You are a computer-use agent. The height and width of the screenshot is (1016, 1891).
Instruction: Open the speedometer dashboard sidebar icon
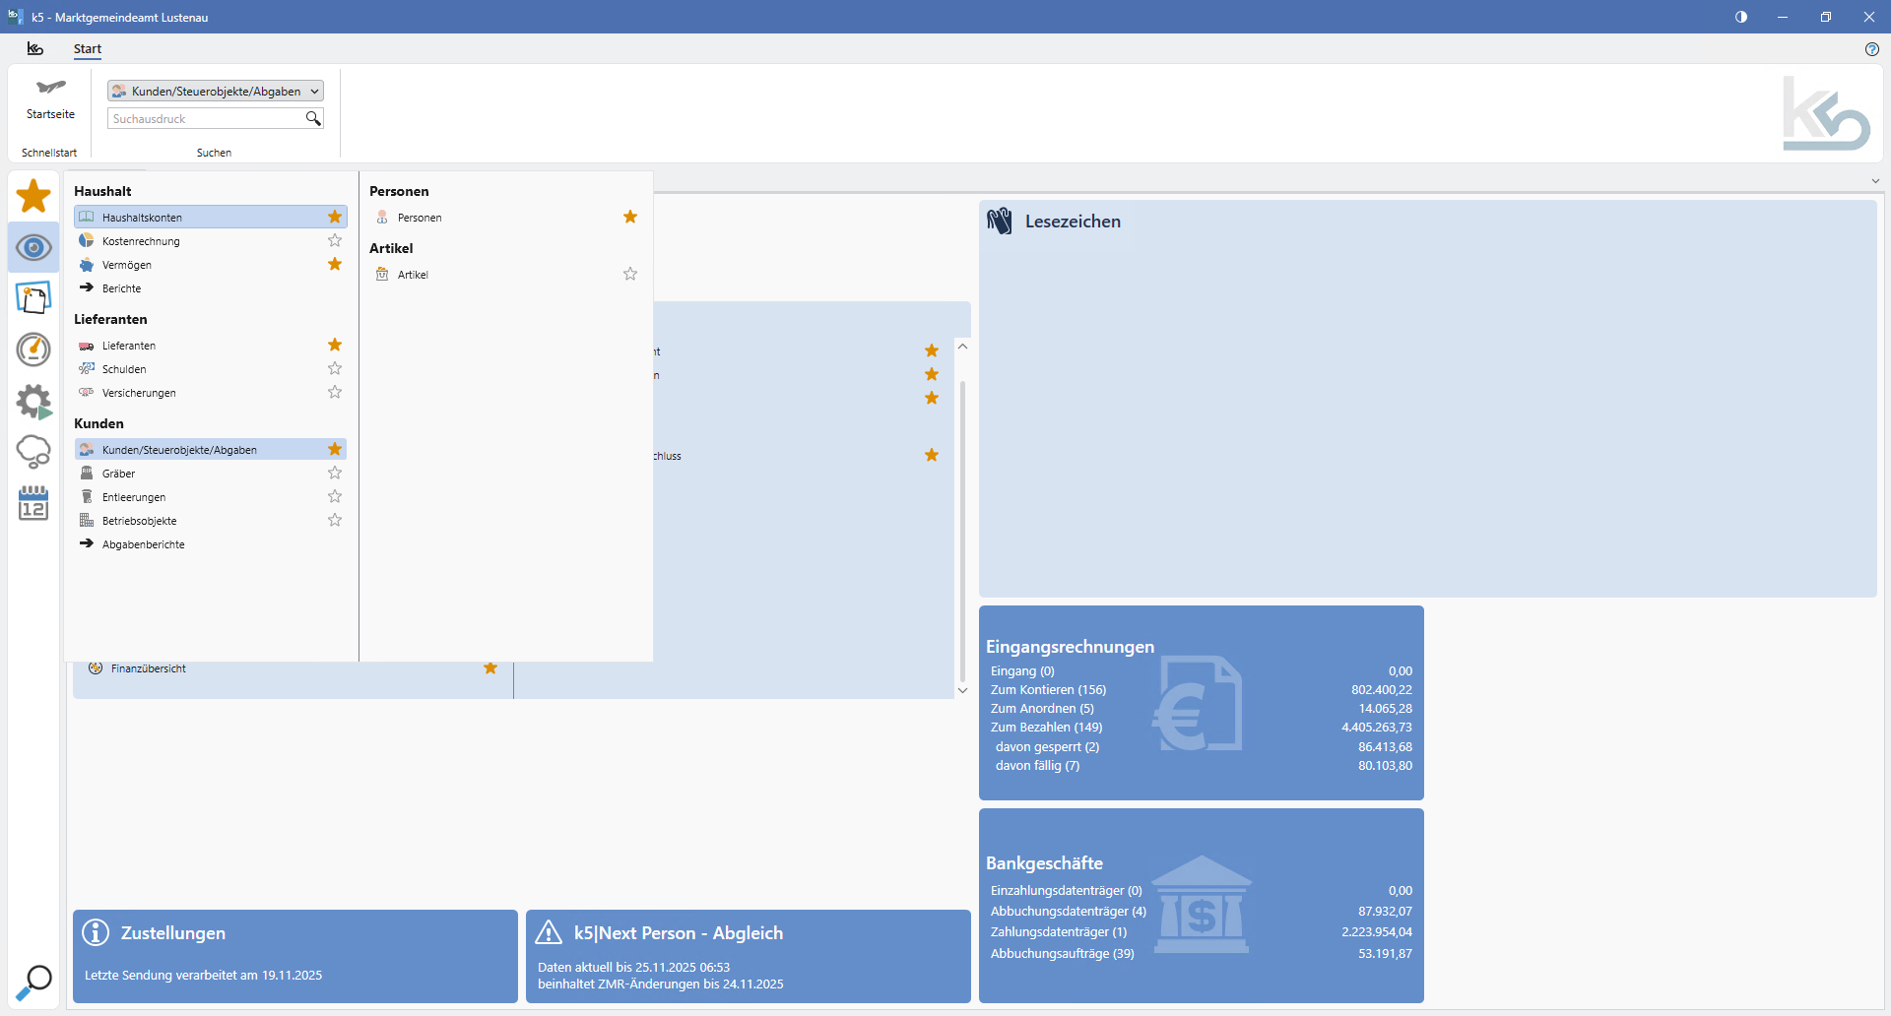pyautogui.click(x=33, y=349)
